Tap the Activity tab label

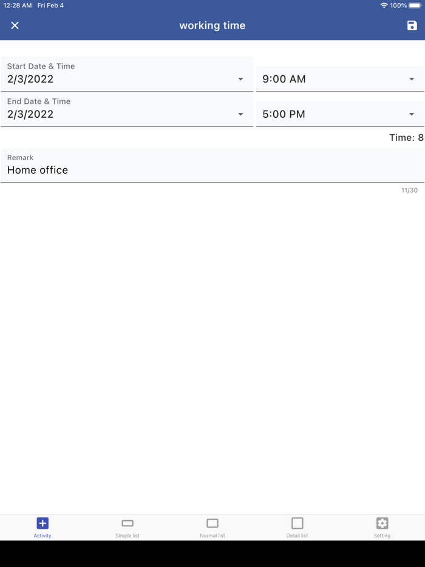pos(42,536)
